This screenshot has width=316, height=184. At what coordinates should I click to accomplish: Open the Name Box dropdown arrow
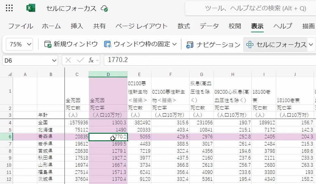54,60
